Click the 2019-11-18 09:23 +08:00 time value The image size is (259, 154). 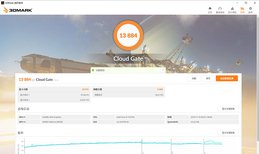pos(201,117)
